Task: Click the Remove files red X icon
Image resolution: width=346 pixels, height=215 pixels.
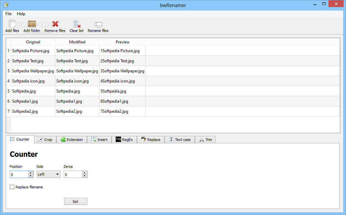Action: click(x=55, y=24)
